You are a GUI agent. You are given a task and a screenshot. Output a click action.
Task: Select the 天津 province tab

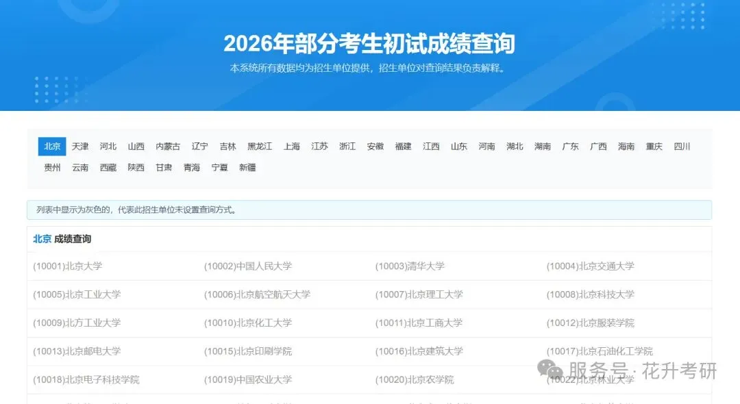coord(80,147)
